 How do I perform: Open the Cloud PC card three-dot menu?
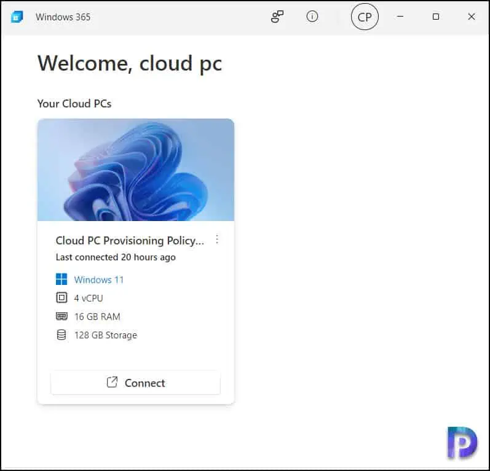[217, 239]
